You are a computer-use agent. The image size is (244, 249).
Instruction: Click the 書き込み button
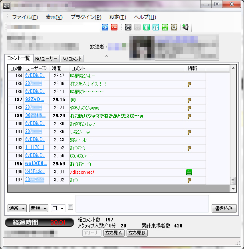click(224, 208)
